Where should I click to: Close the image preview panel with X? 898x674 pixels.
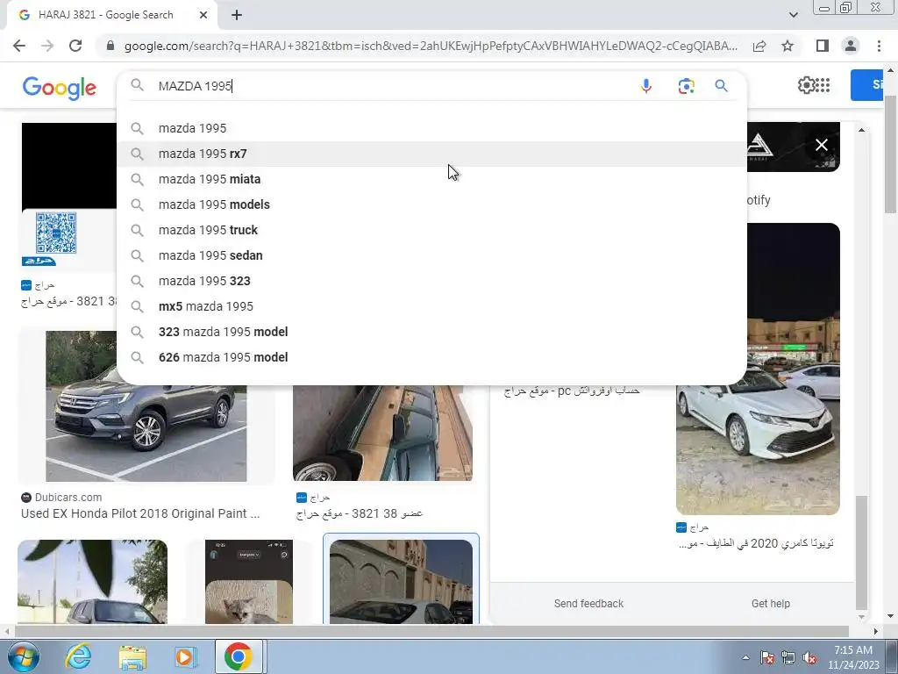tap(821, 145)
